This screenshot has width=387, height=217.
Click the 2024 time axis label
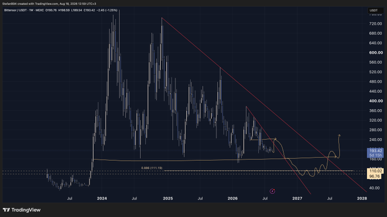pyautogui.click(x=101, y=198)
